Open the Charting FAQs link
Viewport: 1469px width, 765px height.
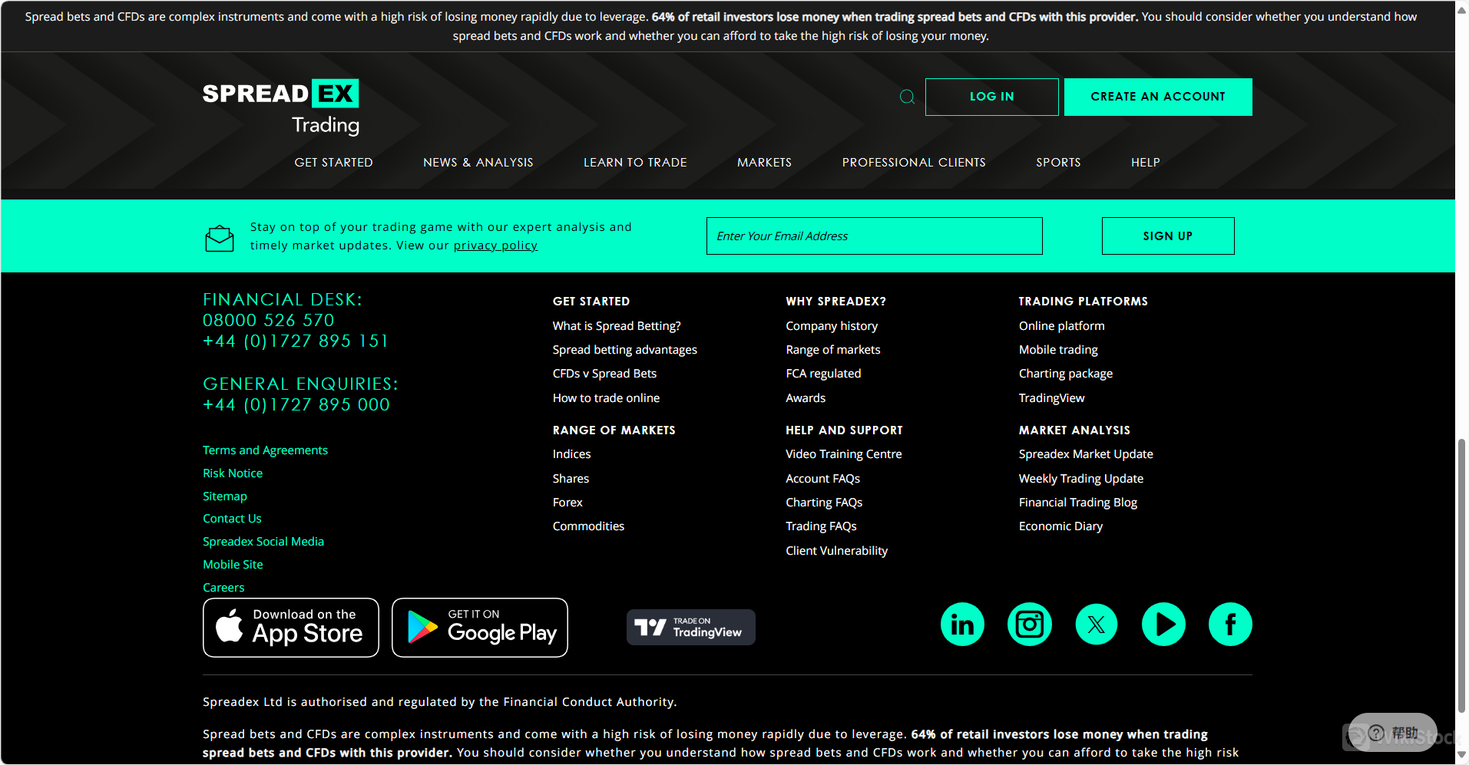(824, 503)
